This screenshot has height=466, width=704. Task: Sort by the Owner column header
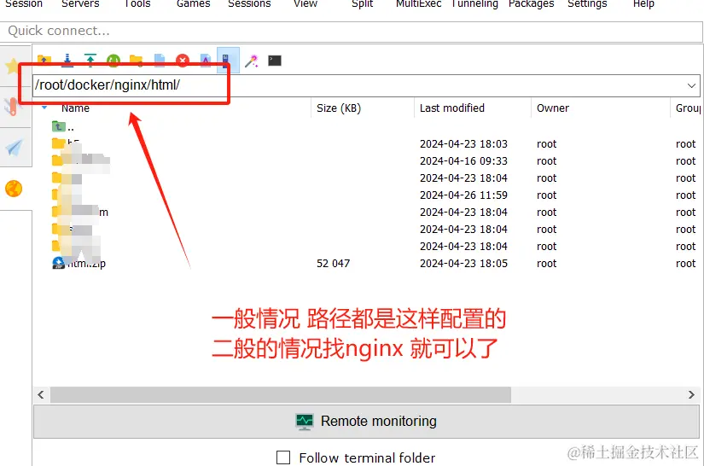tap(553, 108)
